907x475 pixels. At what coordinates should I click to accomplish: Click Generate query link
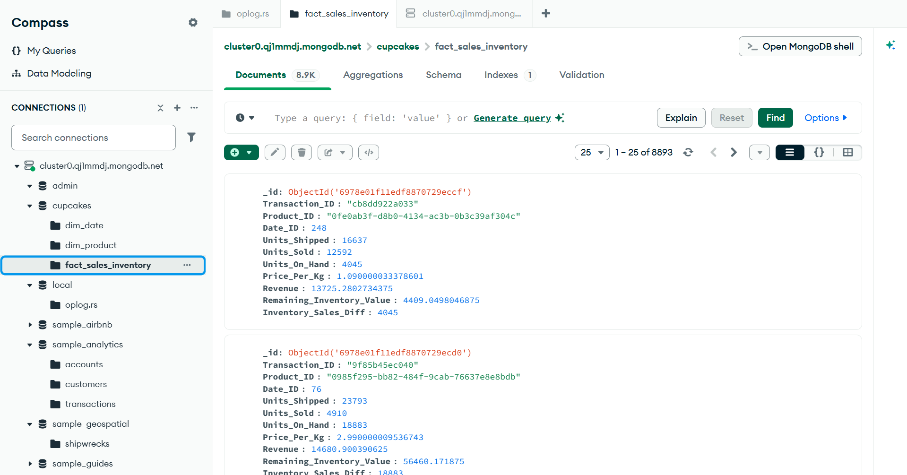pos(512,118)
